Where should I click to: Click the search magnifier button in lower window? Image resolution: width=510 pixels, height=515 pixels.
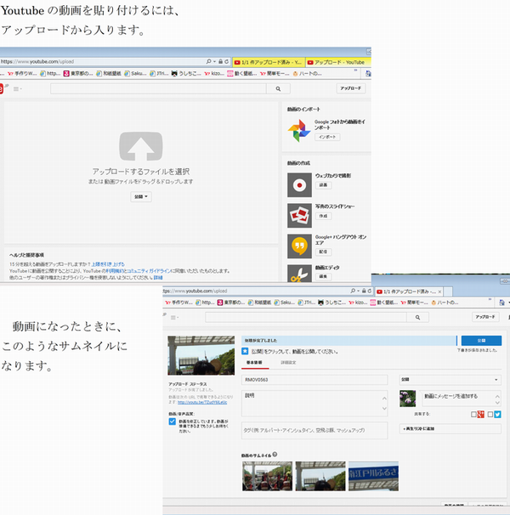click(417, 317)
